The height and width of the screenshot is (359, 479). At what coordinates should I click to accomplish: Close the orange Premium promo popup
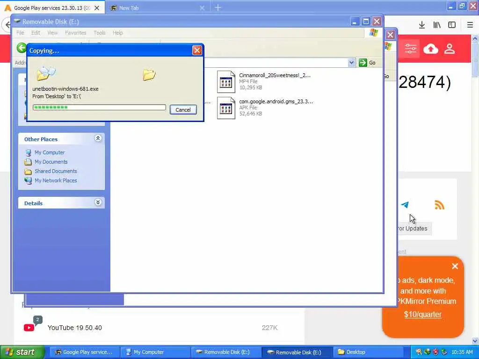tap(455, 266)
